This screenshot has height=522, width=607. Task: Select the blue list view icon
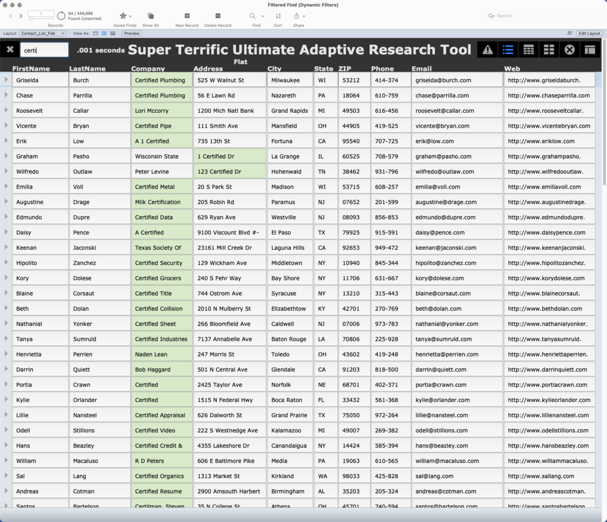point(508,49)
